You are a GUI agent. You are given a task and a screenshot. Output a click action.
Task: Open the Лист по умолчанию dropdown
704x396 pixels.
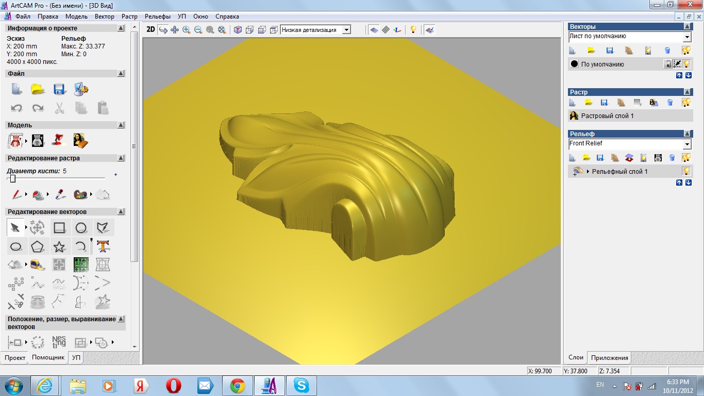pyautogui.click(x=686, y=37)
